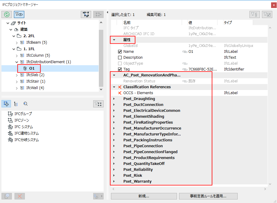The height and width of the screenshot is (203, 277).
Task: Collapse the 属性 attributes section
Action: (114, 40)
